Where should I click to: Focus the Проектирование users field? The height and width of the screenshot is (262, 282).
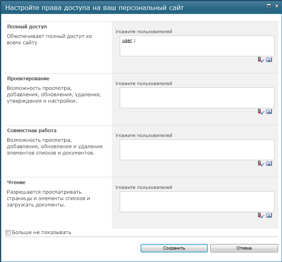[x=197, y=98]
